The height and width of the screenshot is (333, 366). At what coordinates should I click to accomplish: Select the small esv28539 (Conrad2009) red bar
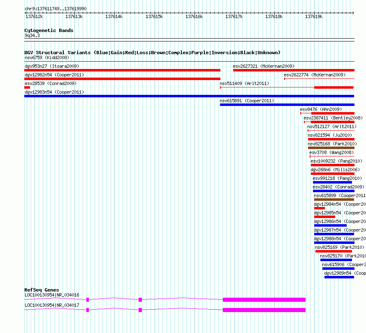click(x=27, y=87)
